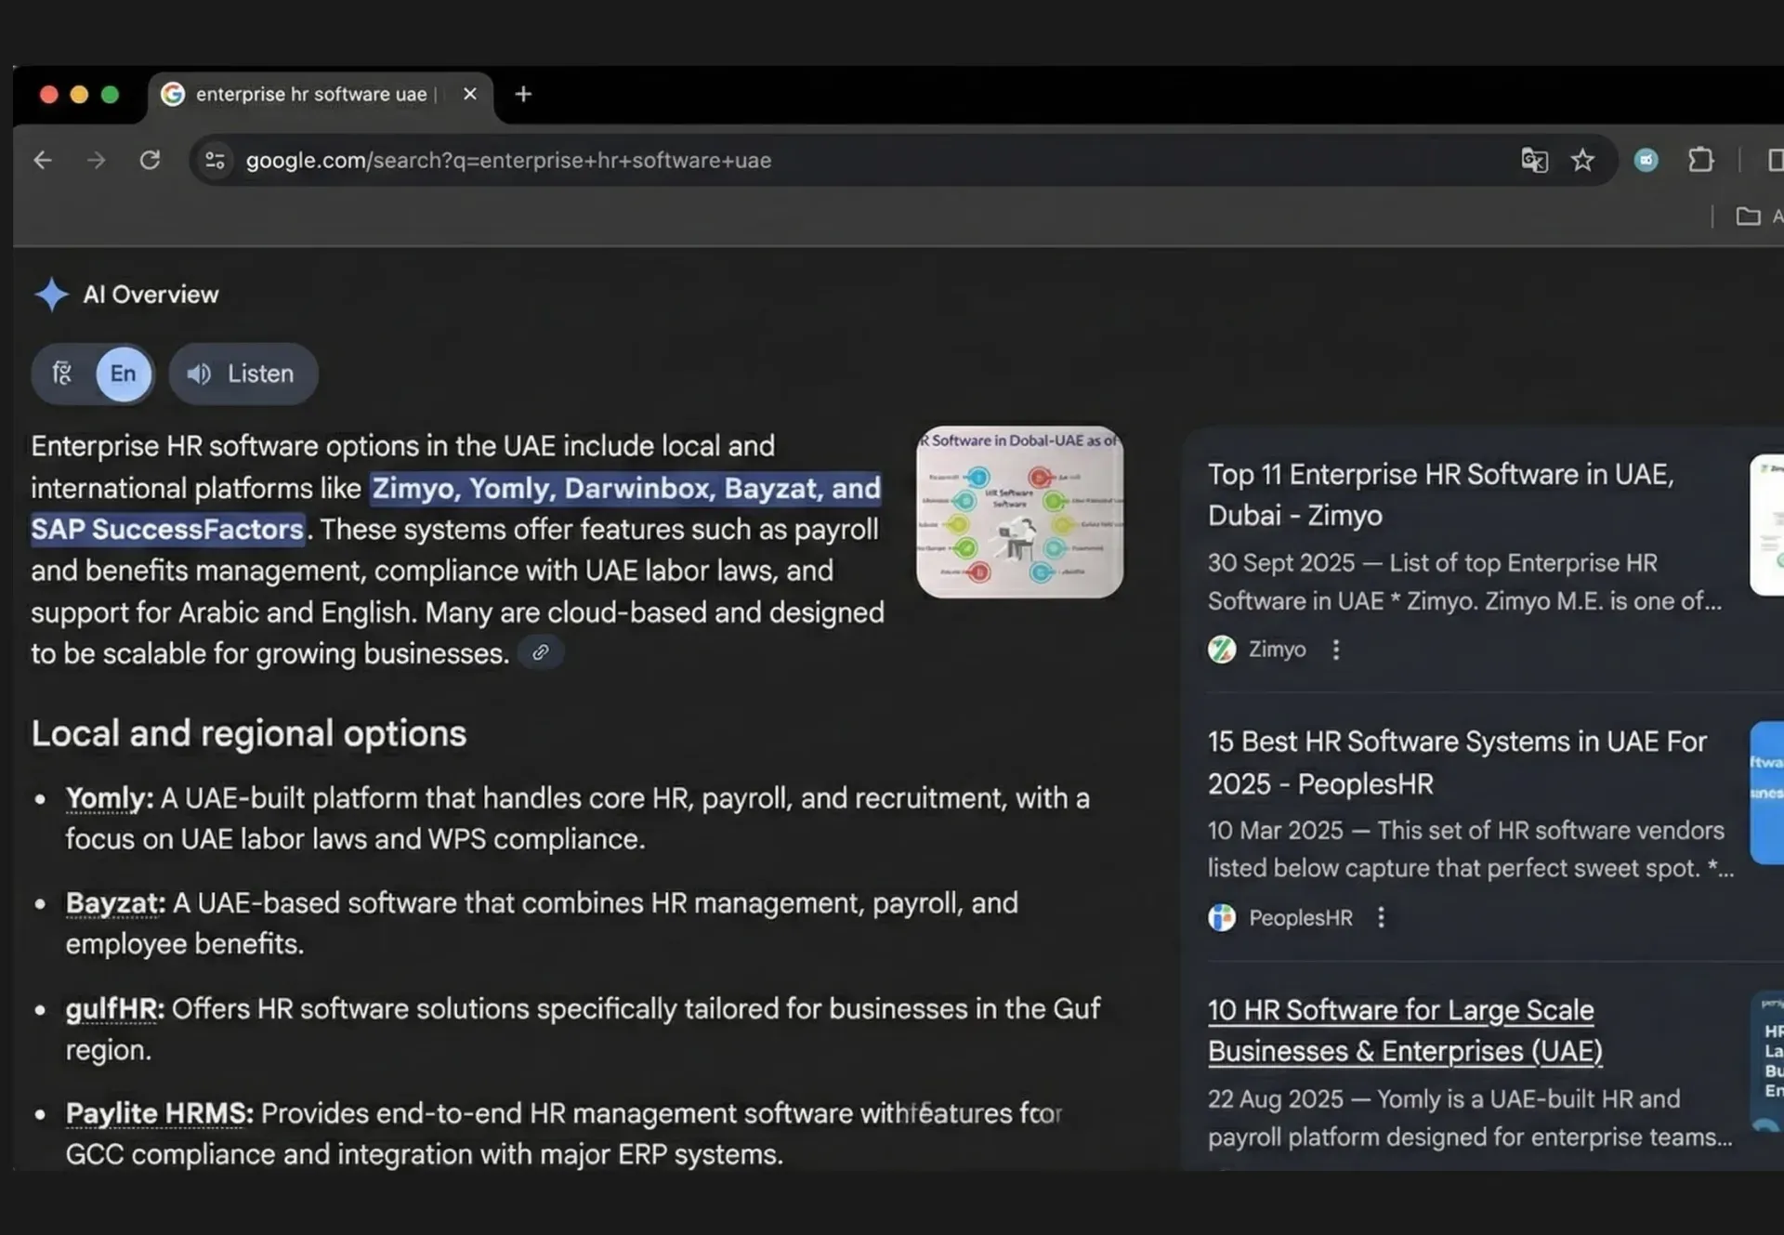The image size is (1784, 1235).
Task: Open the extensions puzzle icon
Action: pos(1700,160)
